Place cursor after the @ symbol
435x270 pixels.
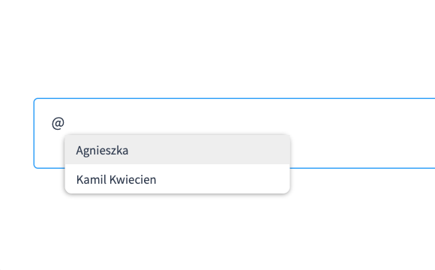tap(65, 123)
